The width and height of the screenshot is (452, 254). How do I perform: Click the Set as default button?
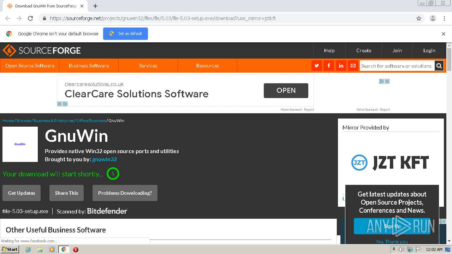[125, 34]
